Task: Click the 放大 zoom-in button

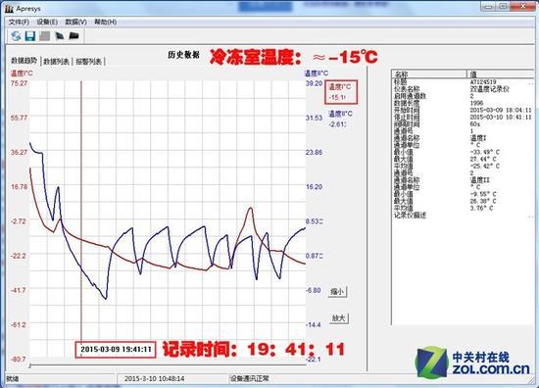Action: 338,318
